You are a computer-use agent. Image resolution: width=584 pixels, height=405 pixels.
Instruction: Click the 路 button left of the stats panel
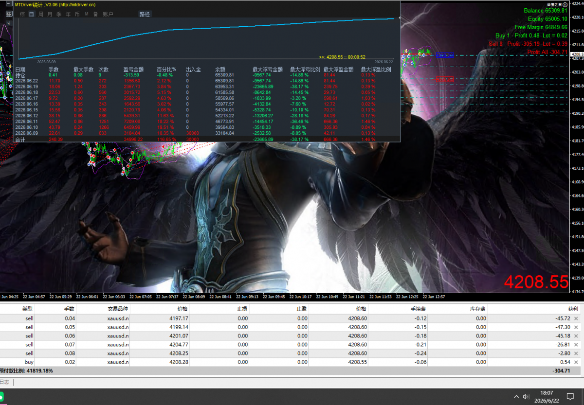9,14
